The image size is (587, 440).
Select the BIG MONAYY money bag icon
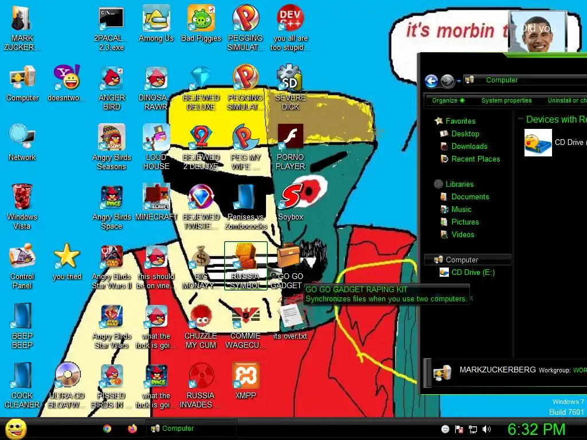pos(201,266)
